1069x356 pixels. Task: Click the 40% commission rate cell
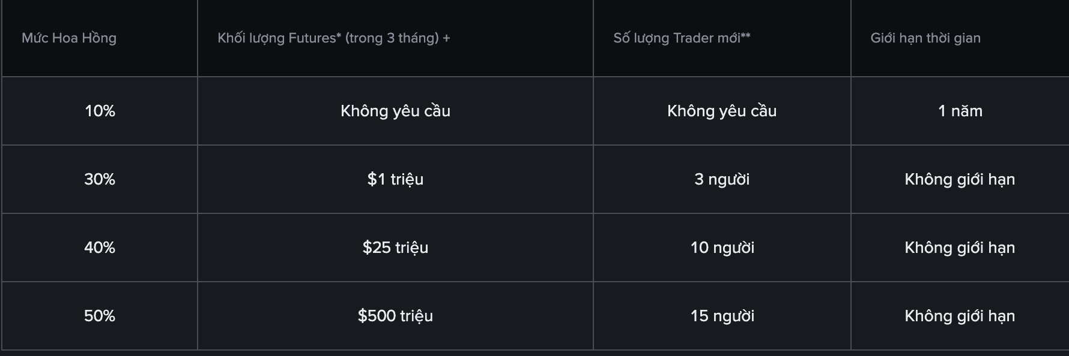(100, 248)
